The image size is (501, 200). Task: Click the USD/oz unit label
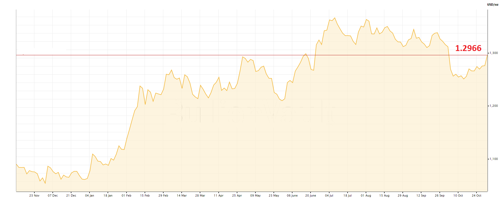(x=493, y=5)
